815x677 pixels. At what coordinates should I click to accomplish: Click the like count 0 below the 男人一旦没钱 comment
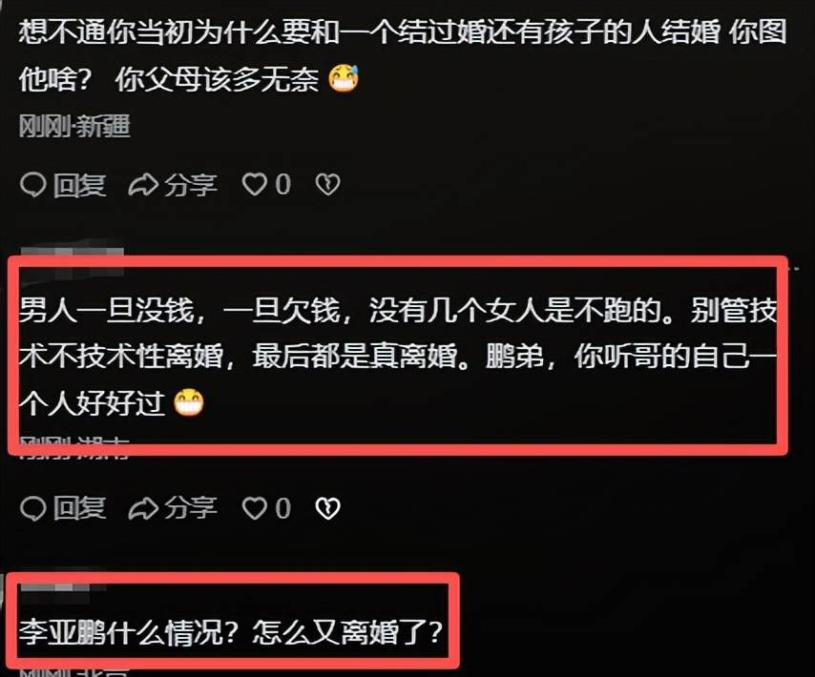pos(283,508)
